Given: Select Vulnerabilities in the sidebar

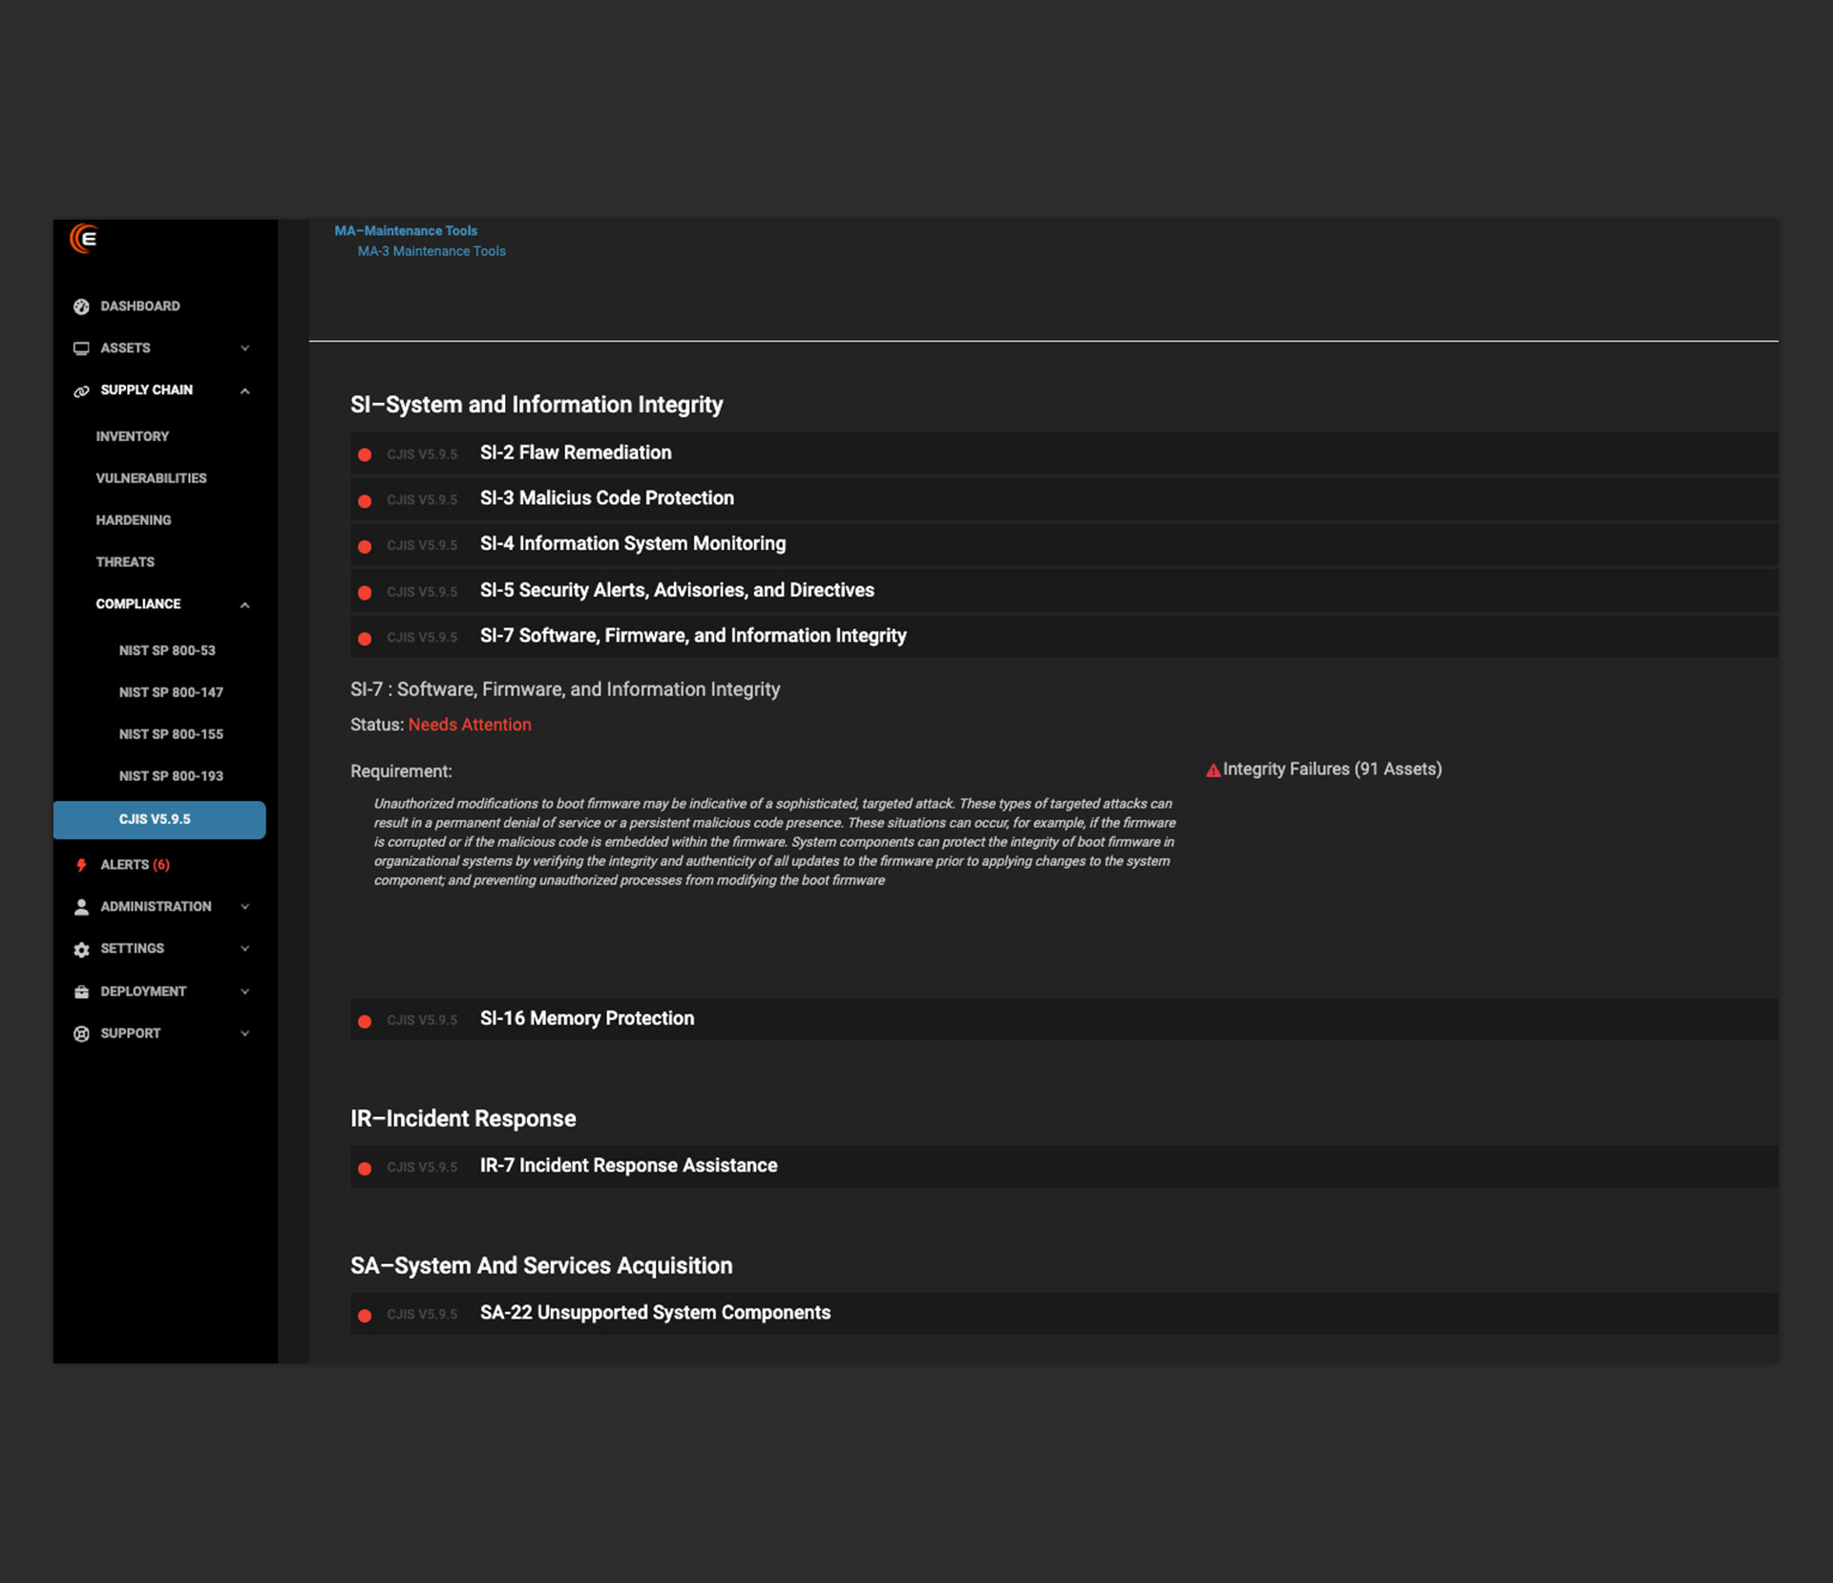Looking at the screenshot, I should point(151,478).
